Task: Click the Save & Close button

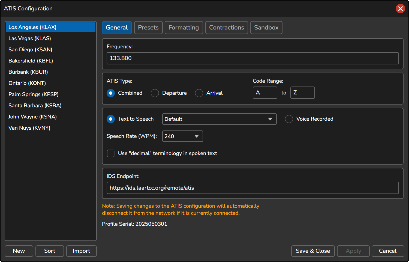Action: (313, 251)
